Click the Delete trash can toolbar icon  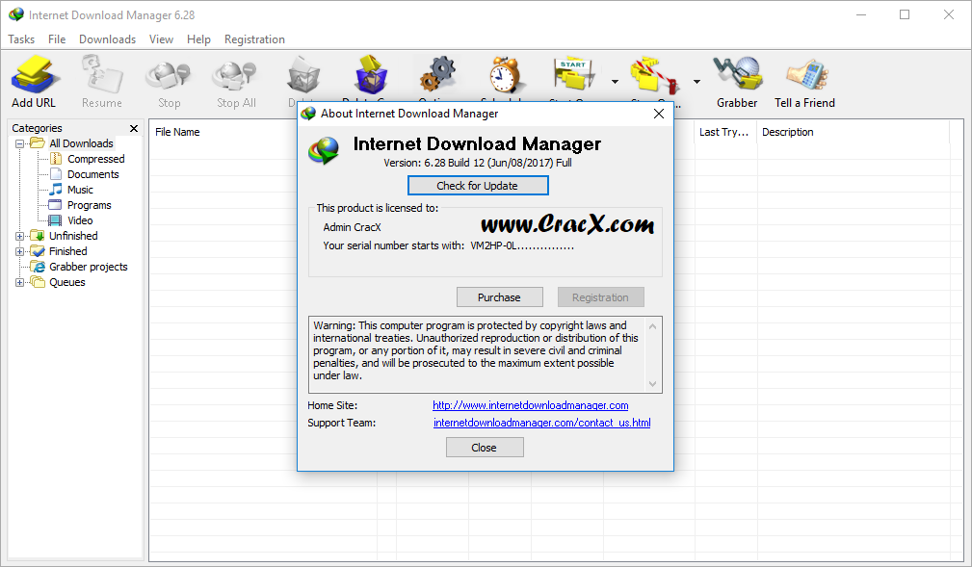pos(303,76)
